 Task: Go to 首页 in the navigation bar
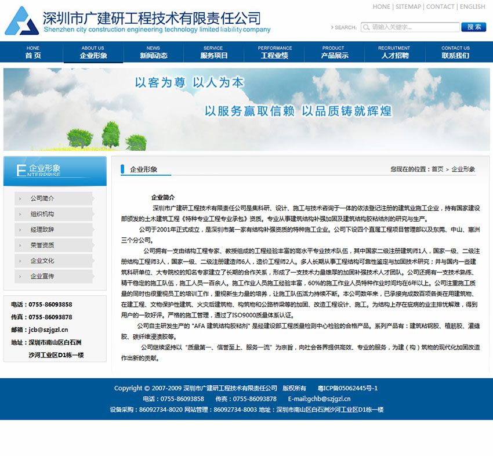click(33, 52)
